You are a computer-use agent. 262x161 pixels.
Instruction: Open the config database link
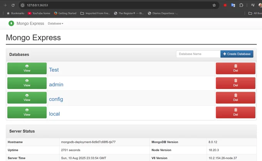pyautogui.click(x=56, y=99)
